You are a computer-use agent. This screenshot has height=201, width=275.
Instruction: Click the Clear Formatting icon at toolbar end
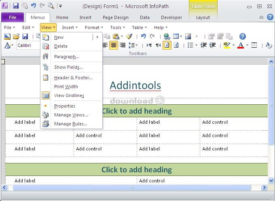(269, 45)
